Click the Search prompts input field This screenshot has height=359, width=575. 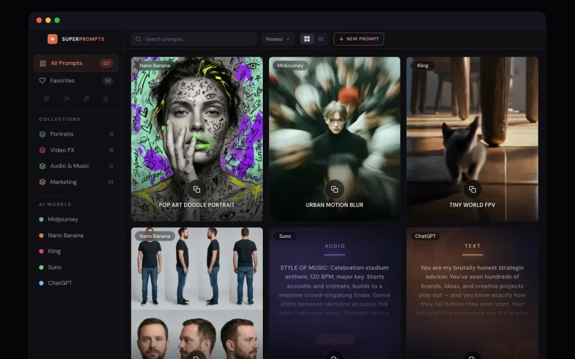[x=194, y=39]
